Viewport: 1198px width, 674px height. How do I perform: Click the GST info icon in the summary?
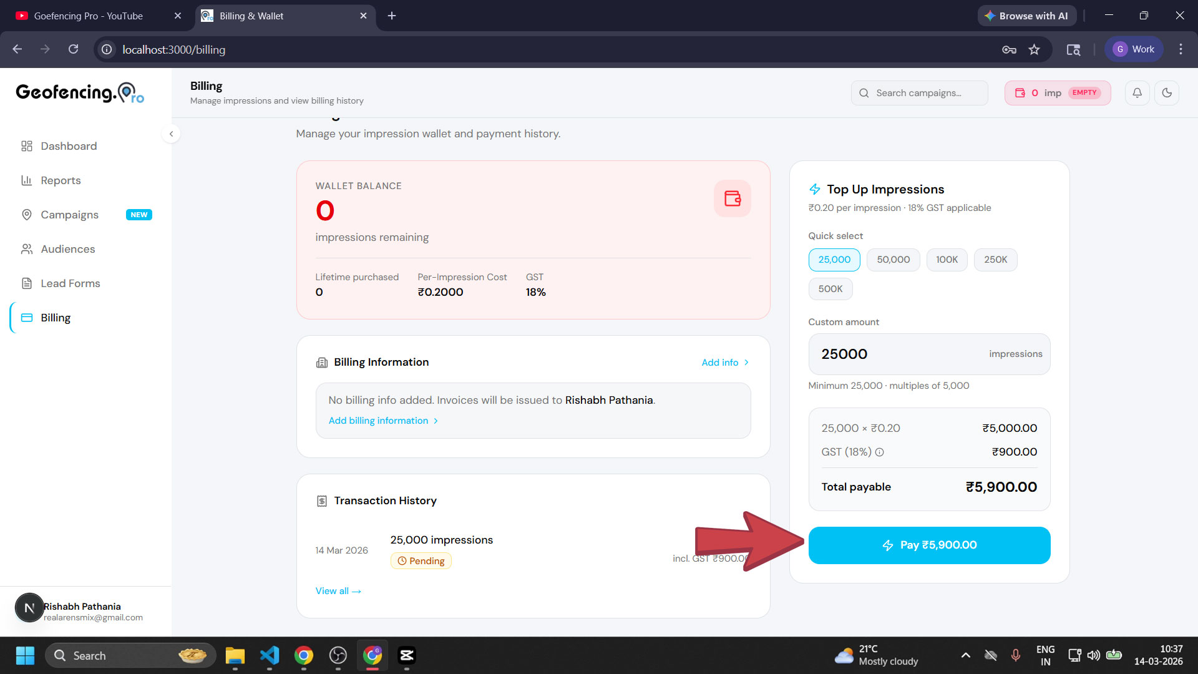tap(880, 452)
